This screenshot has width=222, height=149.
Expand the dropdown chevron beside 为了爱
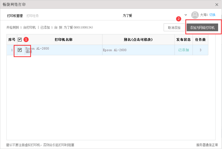click(186, 15)
